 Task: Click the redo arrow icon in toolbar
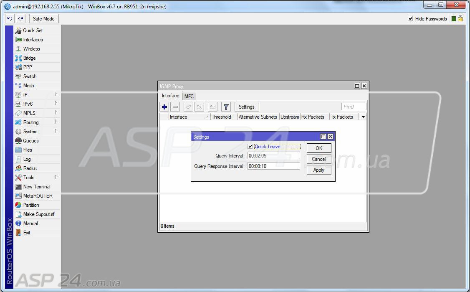pyautogui.click(x=20, y=19)
